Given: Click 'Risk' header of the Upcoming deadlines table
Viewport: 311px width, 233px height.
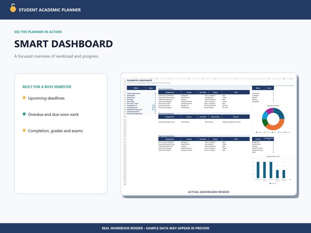Looking at the screenshot, I should [x=236, y=92].
